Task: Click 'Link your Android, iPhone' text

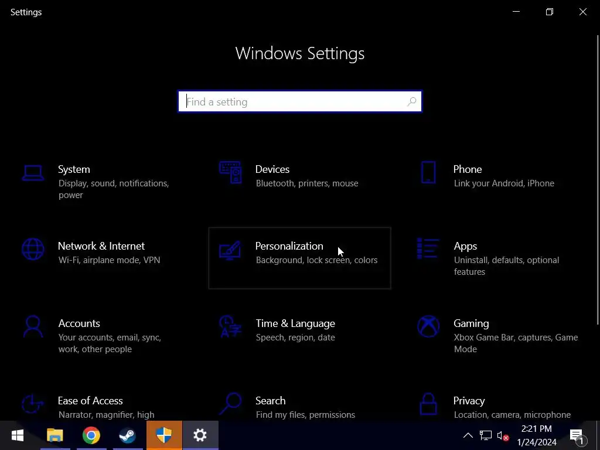Action: pos(504,183)
